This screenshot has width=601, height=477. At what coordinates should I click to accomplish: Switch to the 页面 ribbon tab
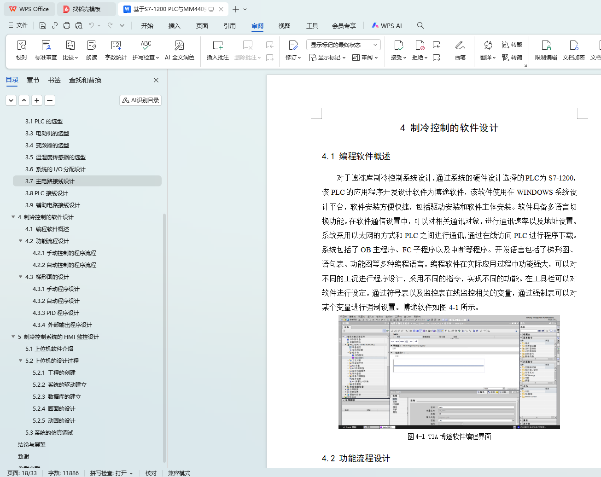202,26
